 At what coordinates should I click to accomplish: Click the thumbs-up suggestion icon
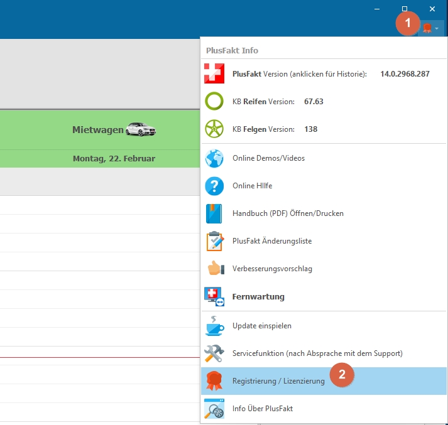point(216,268)
